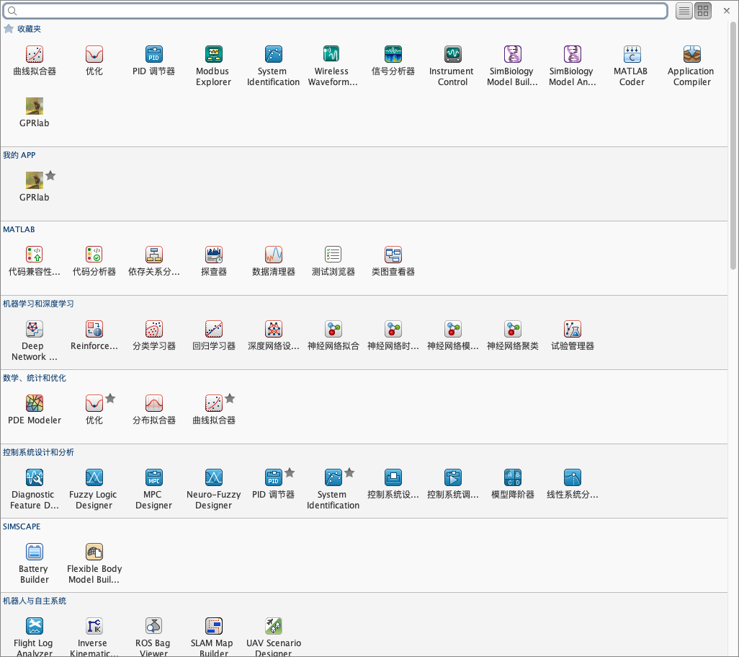Screen dimensions: 739x657
Task: Open 试验管理器 app
Action: (x=572, y=335)
